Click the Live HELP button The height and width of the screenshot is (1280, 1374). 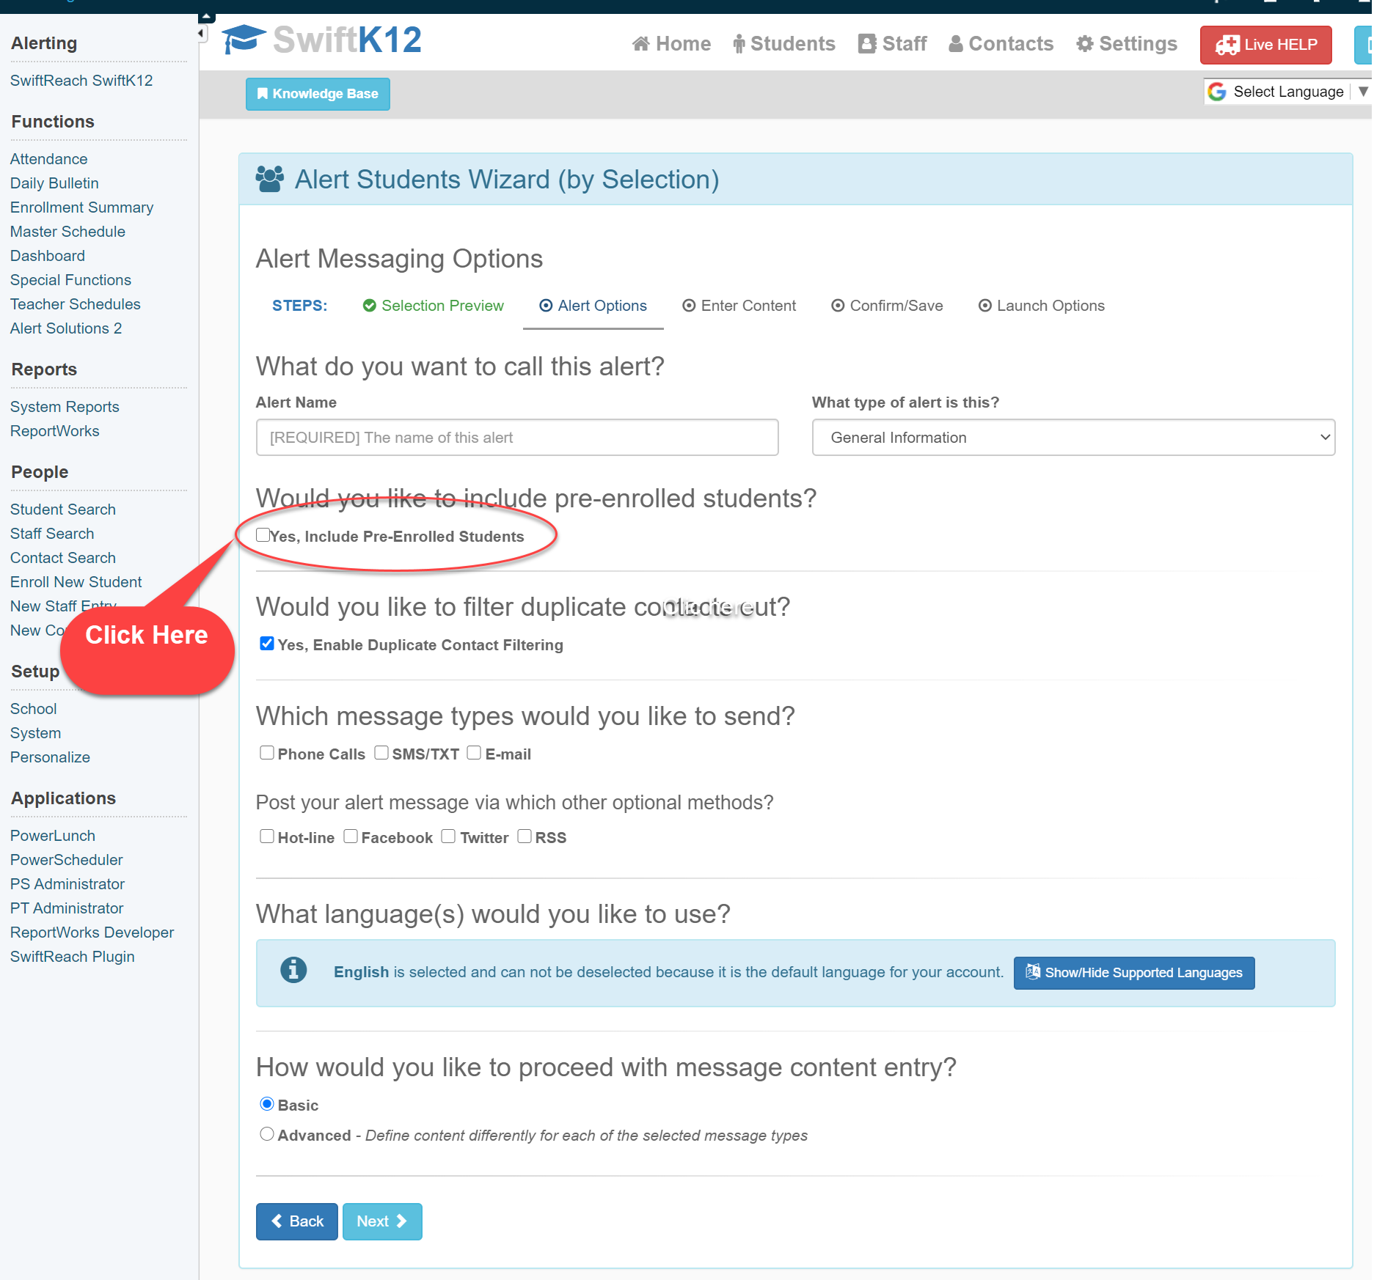pos(1265,45)
